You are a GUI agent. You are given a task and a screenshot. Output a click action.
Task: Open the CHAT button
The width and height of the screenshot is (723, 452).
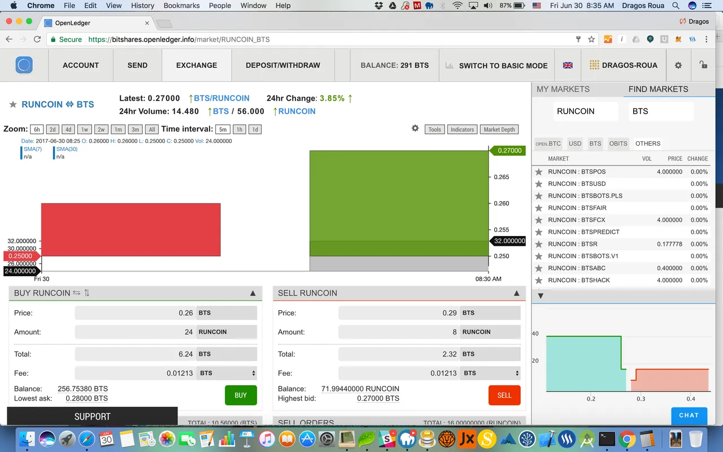[689, 415]
